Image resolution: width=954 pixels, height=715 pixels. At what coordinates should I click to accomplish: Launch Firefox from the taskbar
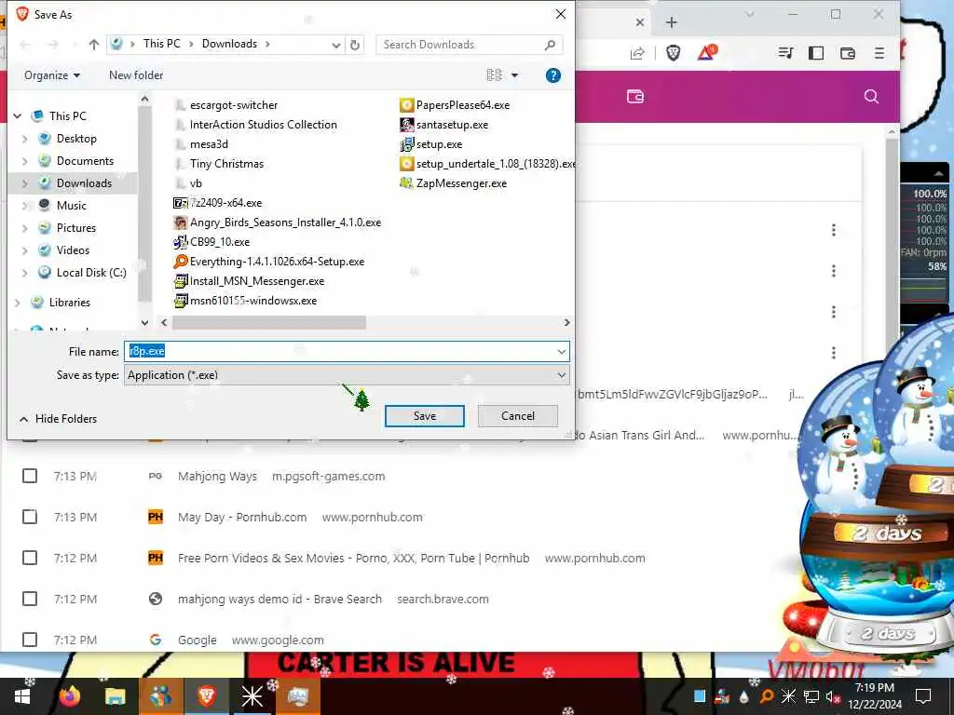[x=70, y=696]
